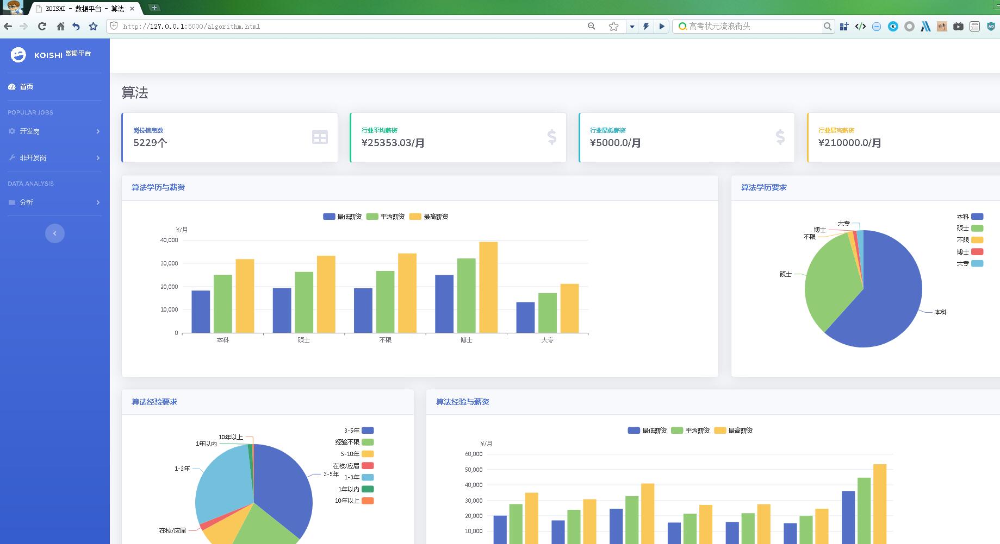Click the blue play triangle icon beside the lightning
This screenshot has width=1000, height=544.
662,26
